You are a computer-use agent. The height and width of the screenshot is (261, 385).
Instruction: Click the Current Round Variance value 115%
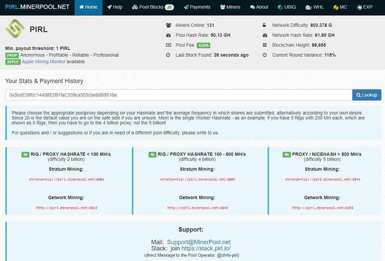coord(330,55)
